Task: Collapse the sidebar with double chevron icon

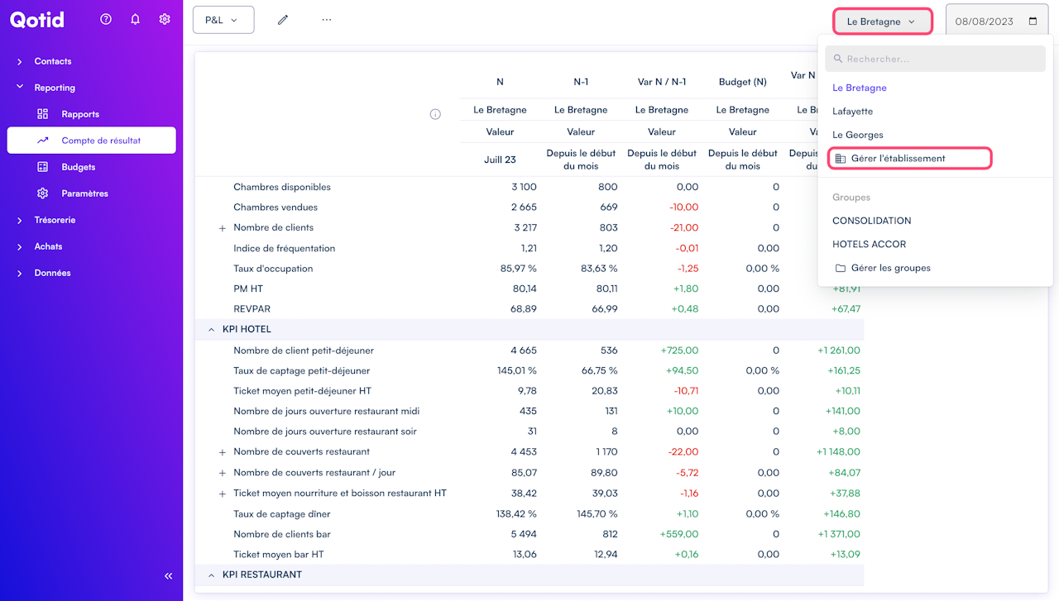Action: tap(169, 576)
